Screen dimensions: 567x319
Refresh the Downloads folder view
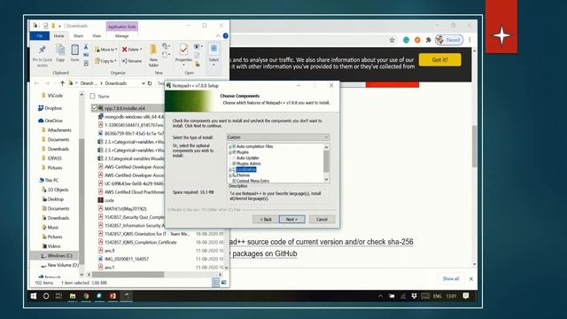150,83
